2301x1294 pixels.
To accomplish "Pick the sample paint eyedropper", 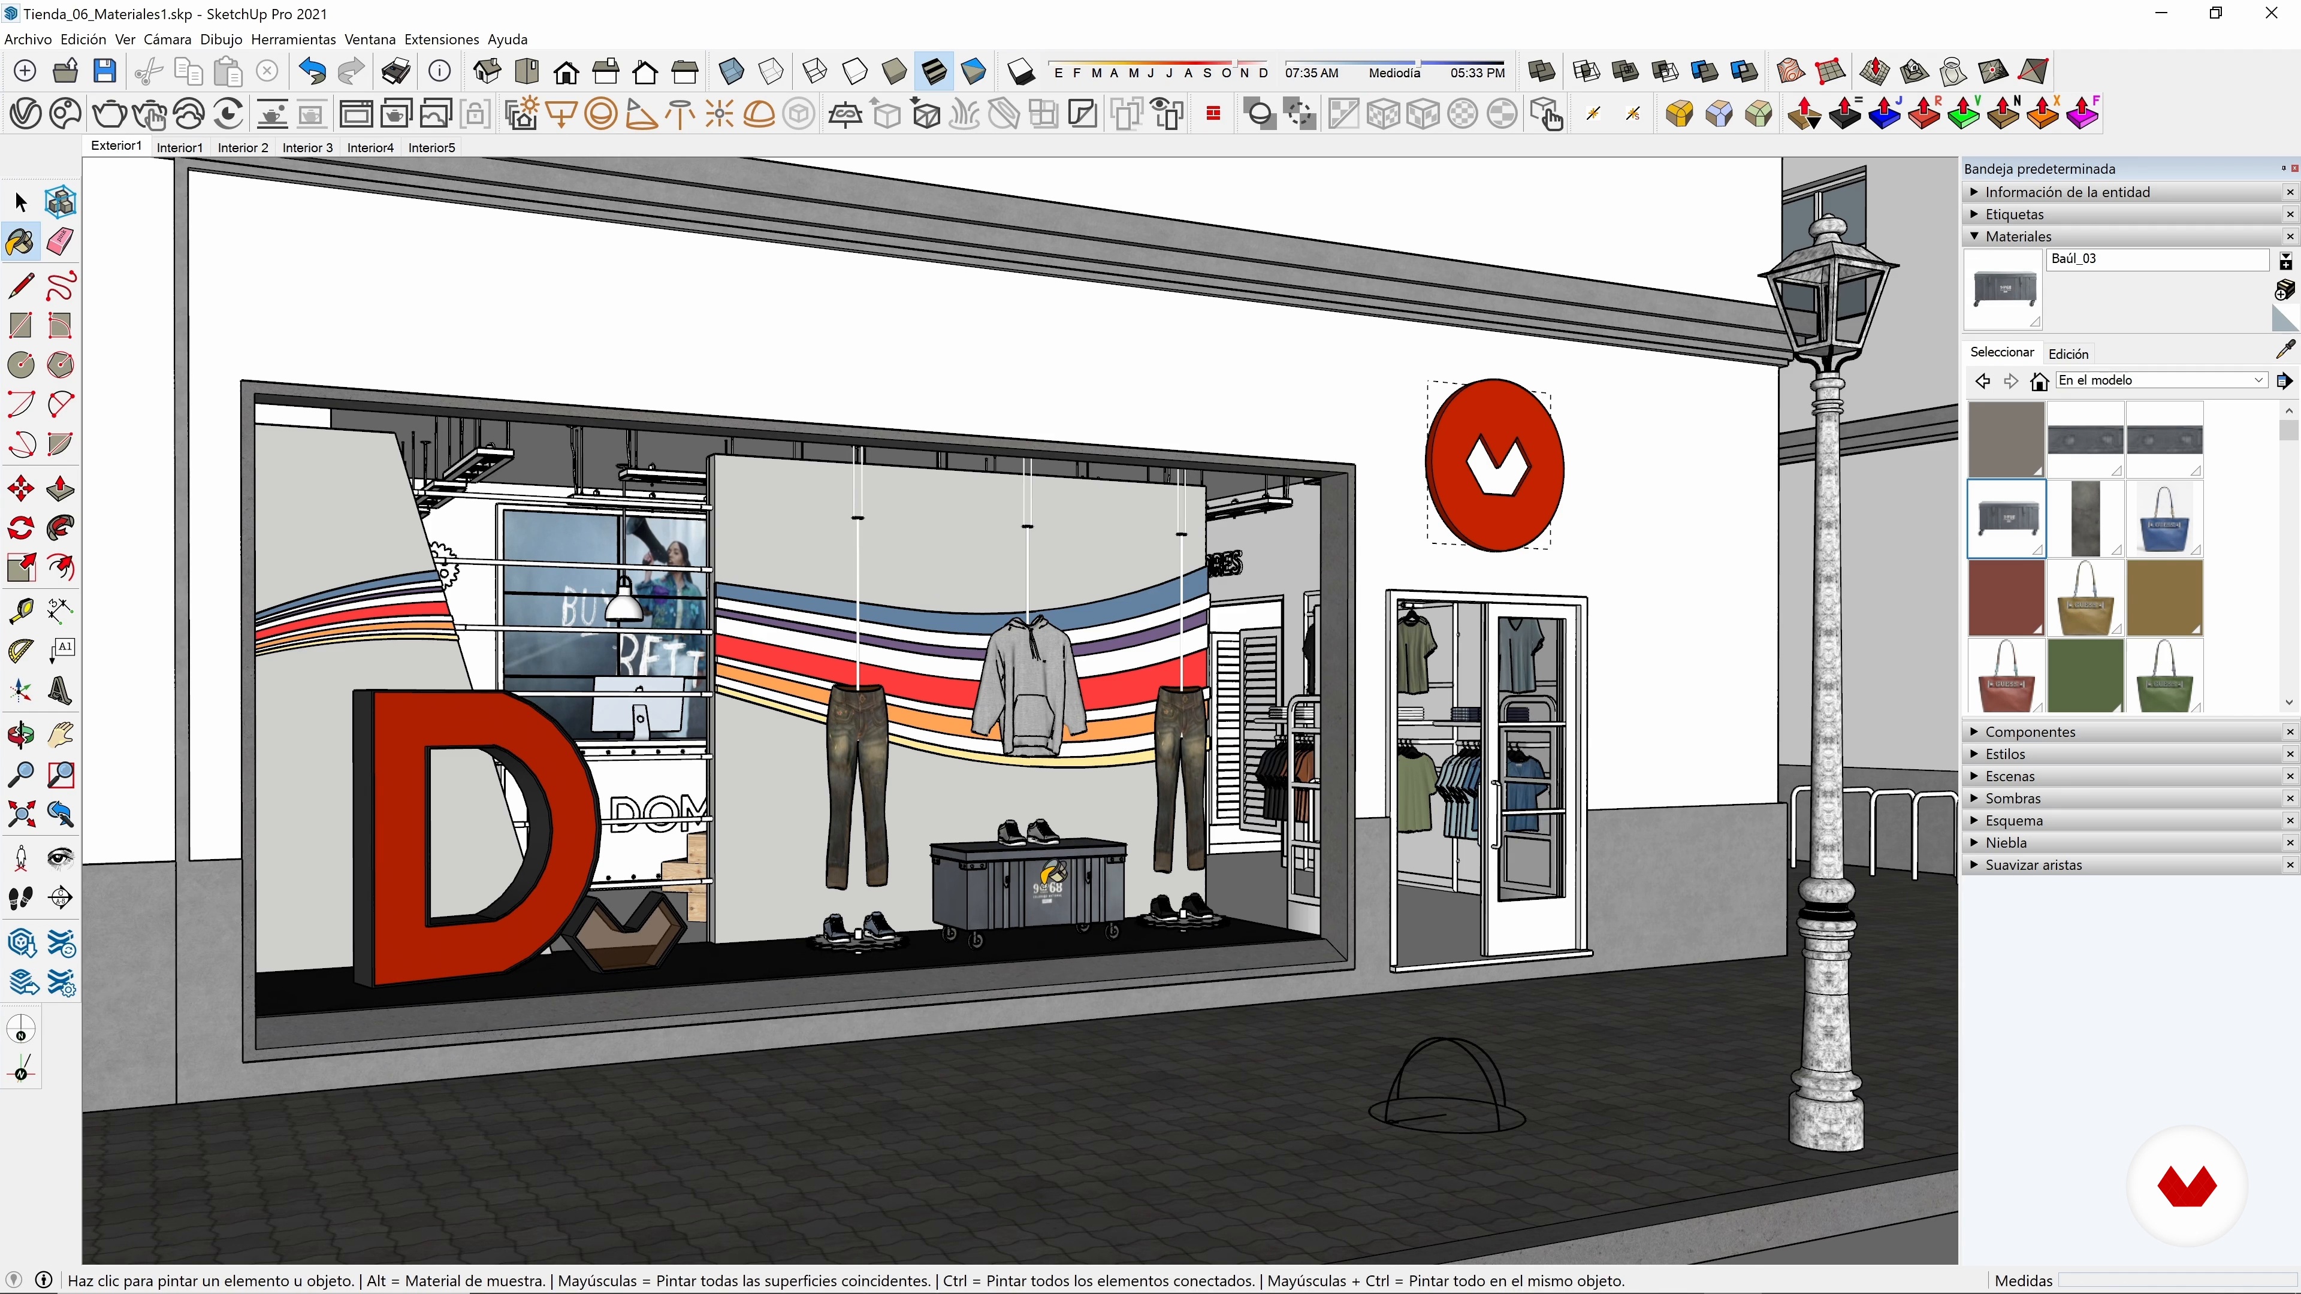I will (x=2285, y=349).
